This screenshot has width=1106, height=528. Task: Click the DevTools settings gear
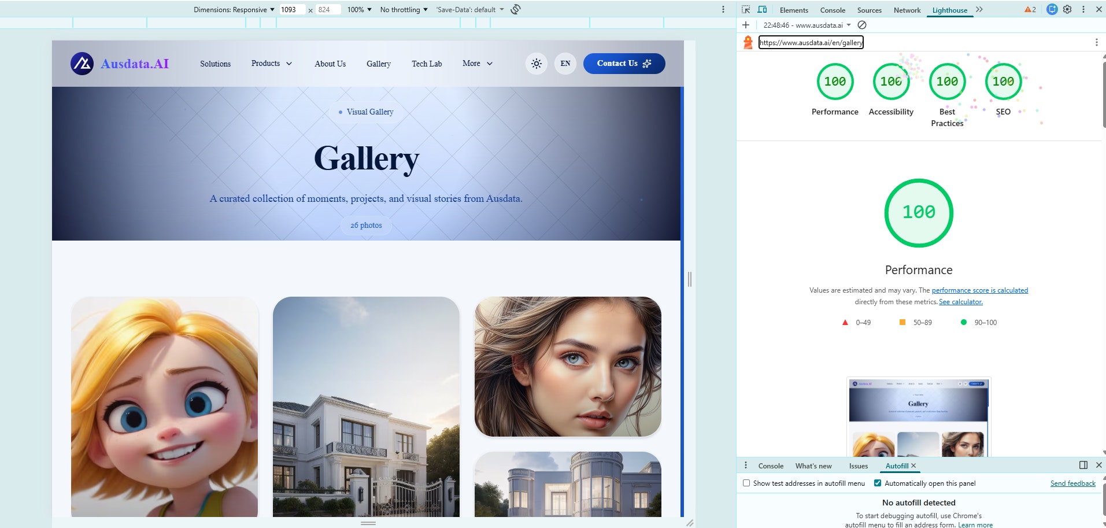(x=1067, y=9)
